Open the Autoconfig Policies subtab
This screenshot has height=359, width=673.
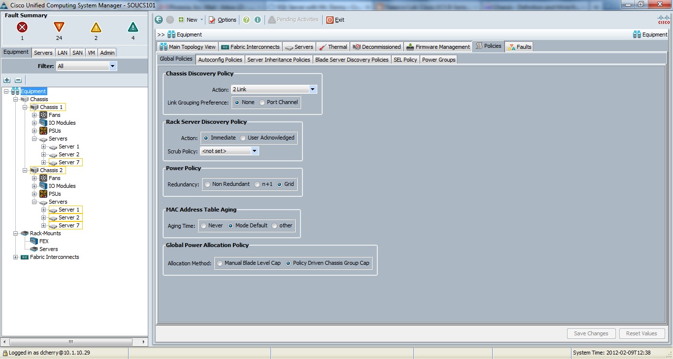[x=220, y=60]
